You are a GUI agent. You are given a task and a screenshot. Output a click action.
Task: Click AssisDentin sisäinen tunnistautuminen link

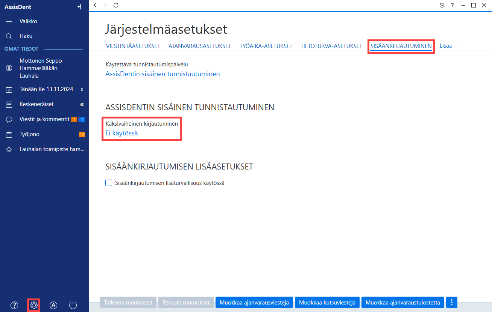coord(163,74)
